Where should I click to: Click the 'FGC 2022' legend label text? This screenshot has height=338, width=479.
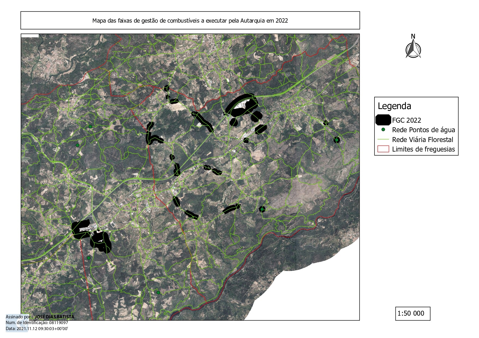point(406,120)
